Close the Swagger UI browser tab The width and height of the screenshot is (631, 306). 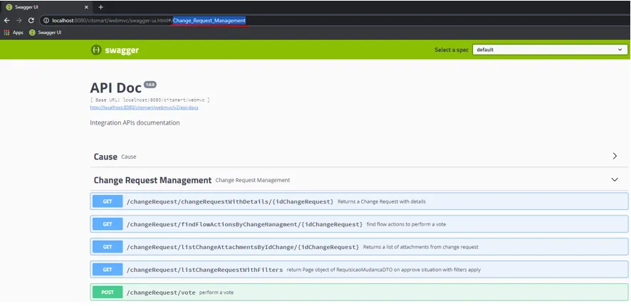pyautogui.click(x=86, y=7)
